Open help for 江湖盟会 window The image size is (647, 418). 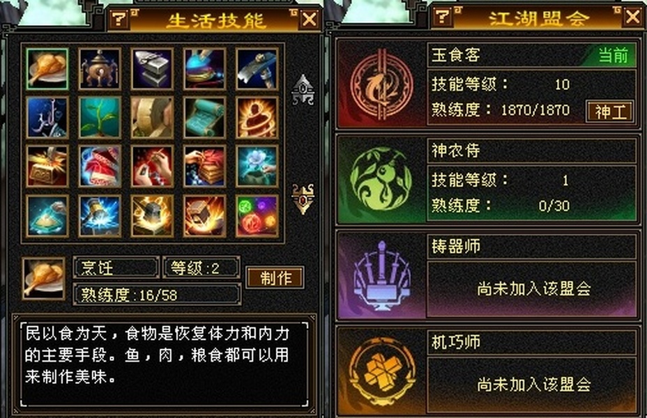click(x=442, y=17)
